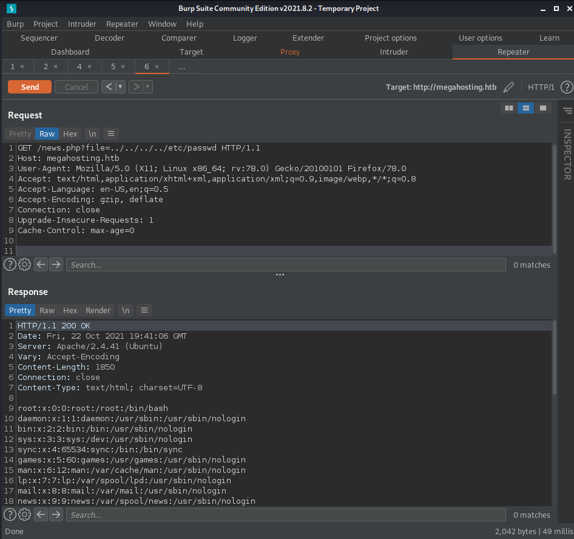The height and width of the screenshot is (539, 574).
Task: Toggle Response non-printable characters \n
Action: (x=126, y=310)
